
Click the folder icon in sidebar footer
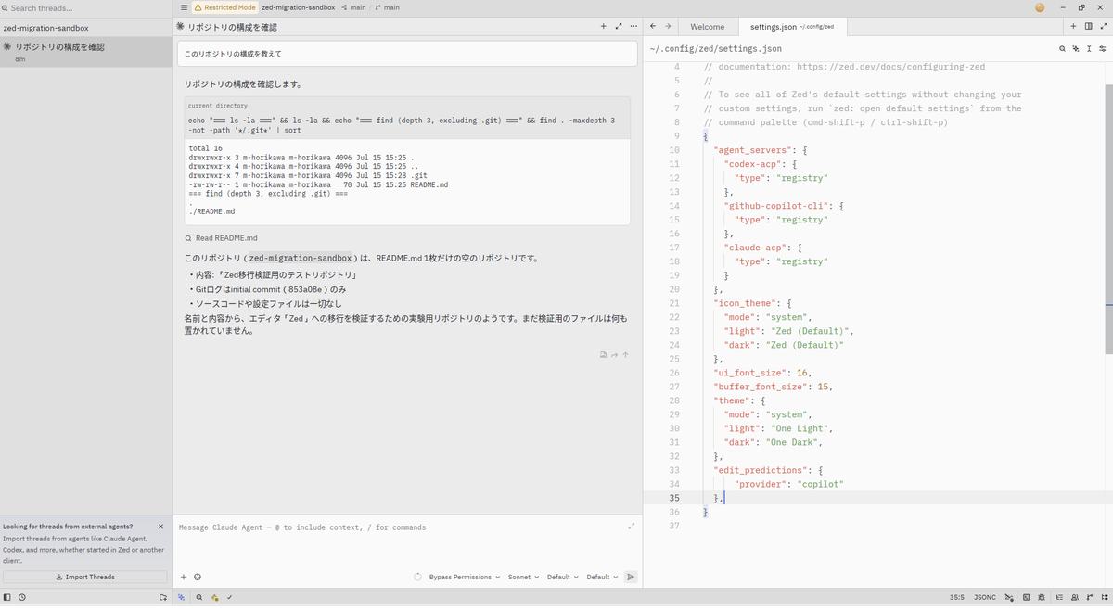click(x=163, y=598)
